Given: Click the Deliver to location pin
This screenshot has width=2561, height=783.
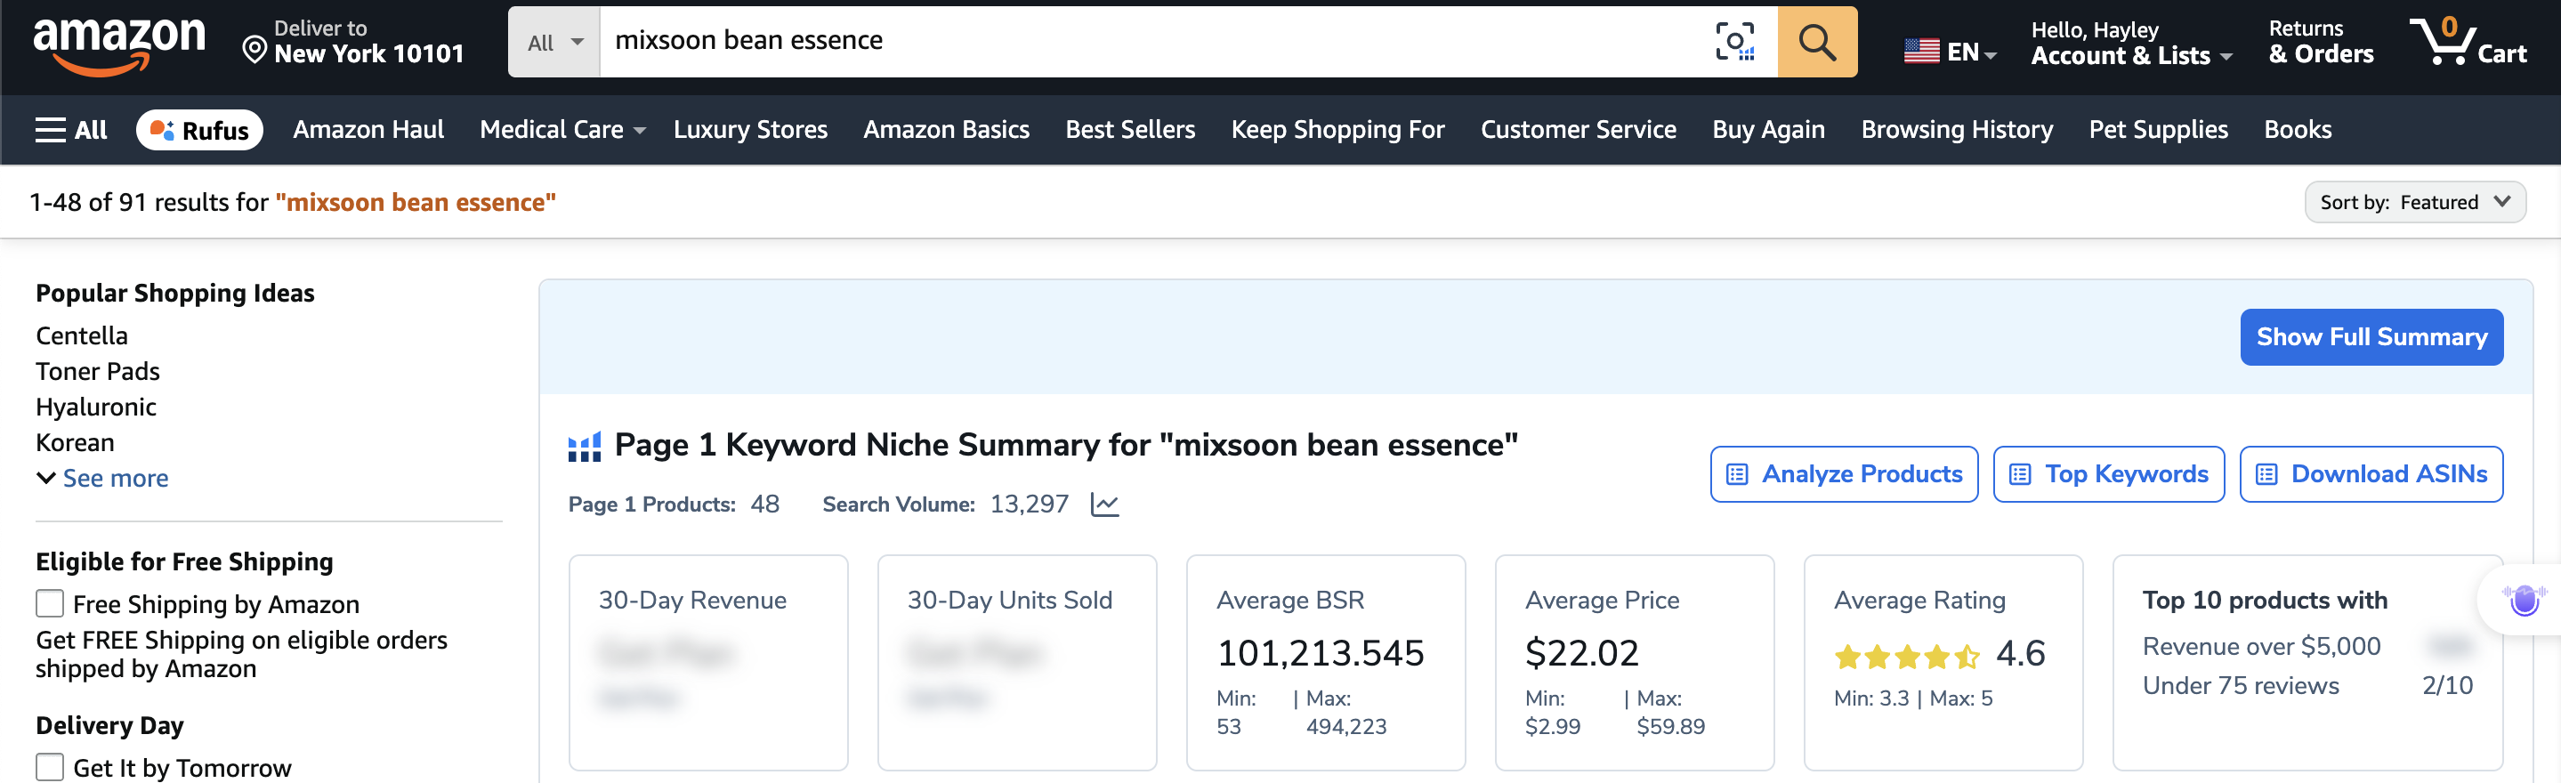Looking at the screenshot, I should [254, 49].
